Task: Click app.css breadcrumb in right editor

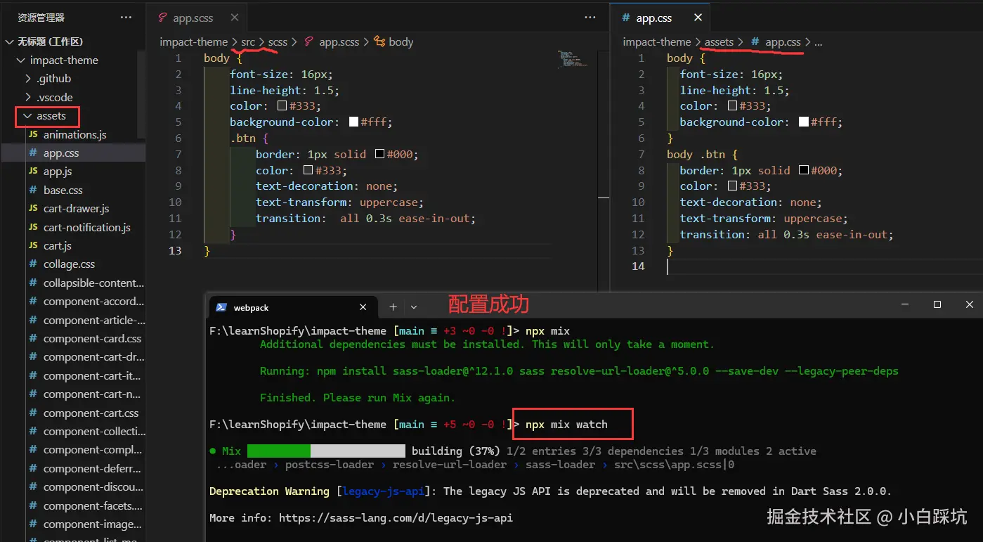Action: 783,42
